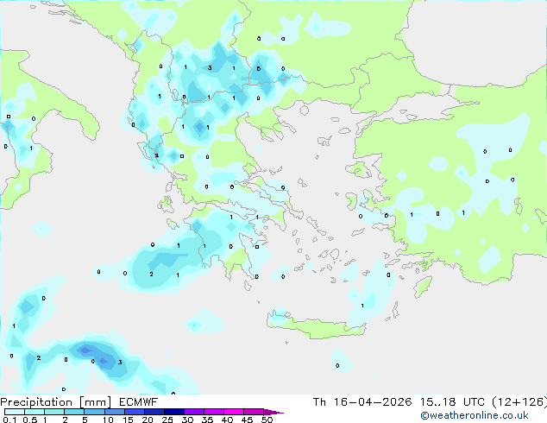Click the arrow tip beyond 50 mm on legend
The image size is (547, 423).
273,412
